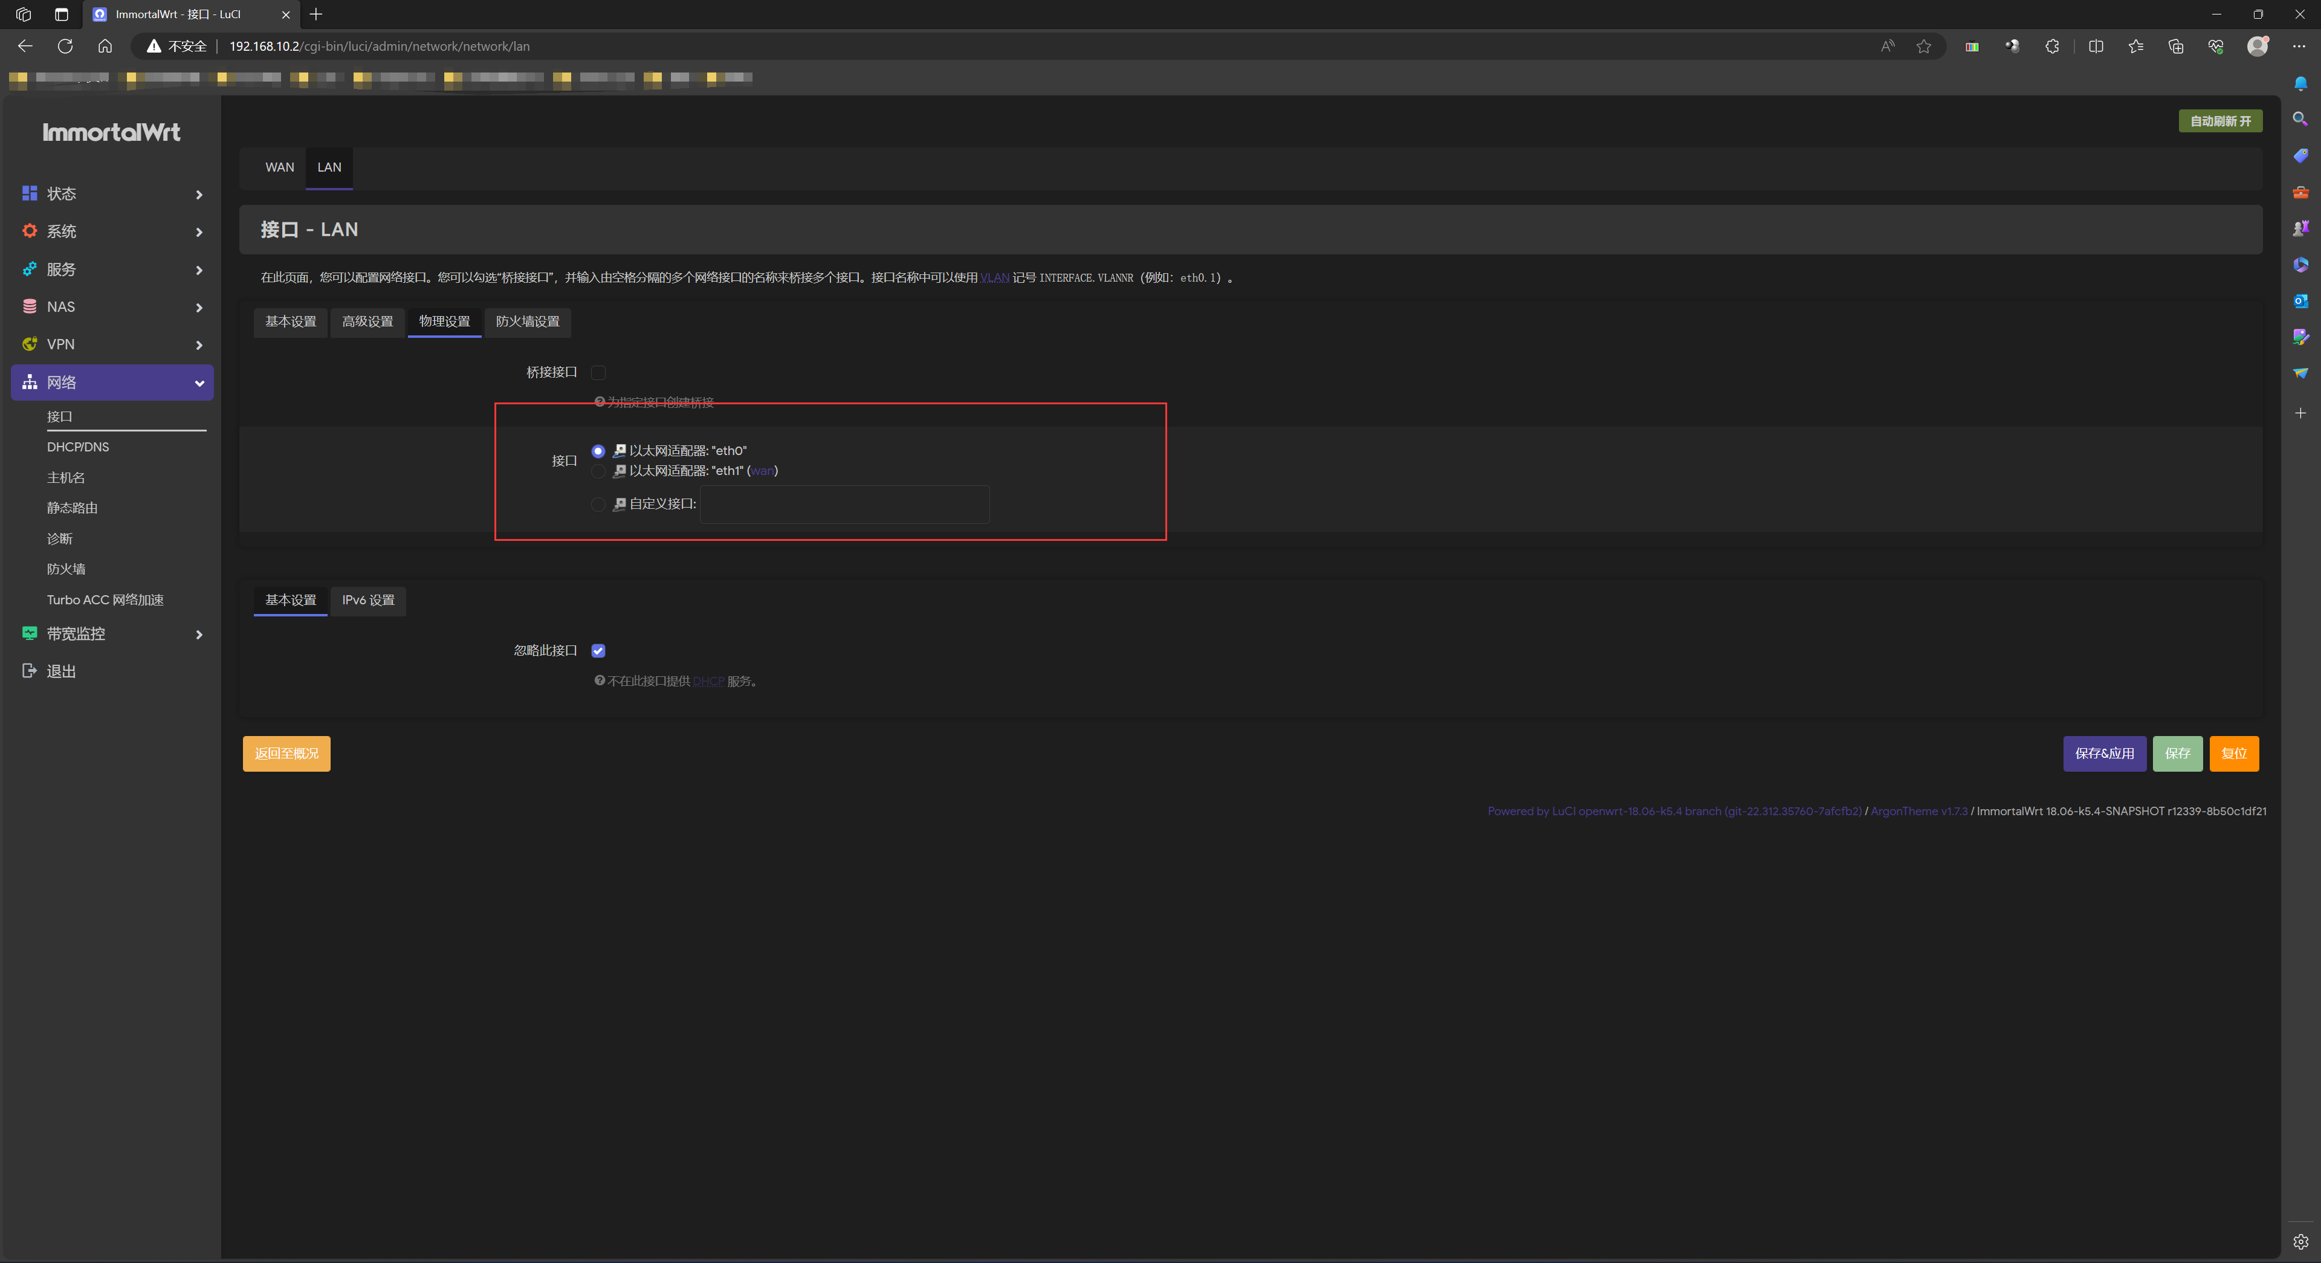The image size is (2321, 1263).
Task: Open Edge sidebar notifications bell
Action: coord(2300,83)
